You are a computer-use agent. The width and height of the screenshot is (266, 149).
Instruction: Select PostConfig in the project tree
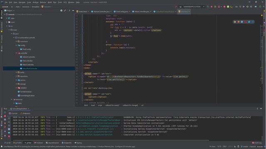pos(27,49)
